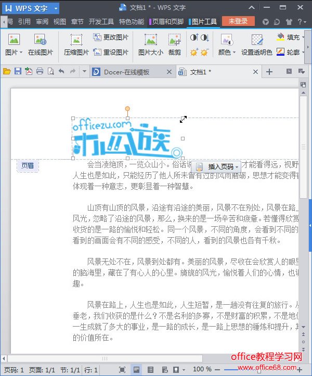Decrease picture contrast icon
The image size is (312, 376).
tap(204, 37)
